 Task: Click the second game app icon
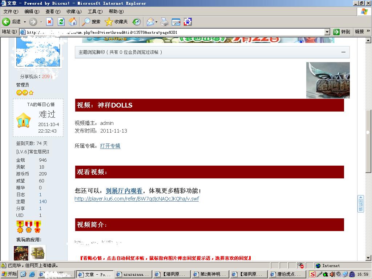point(38,253)
